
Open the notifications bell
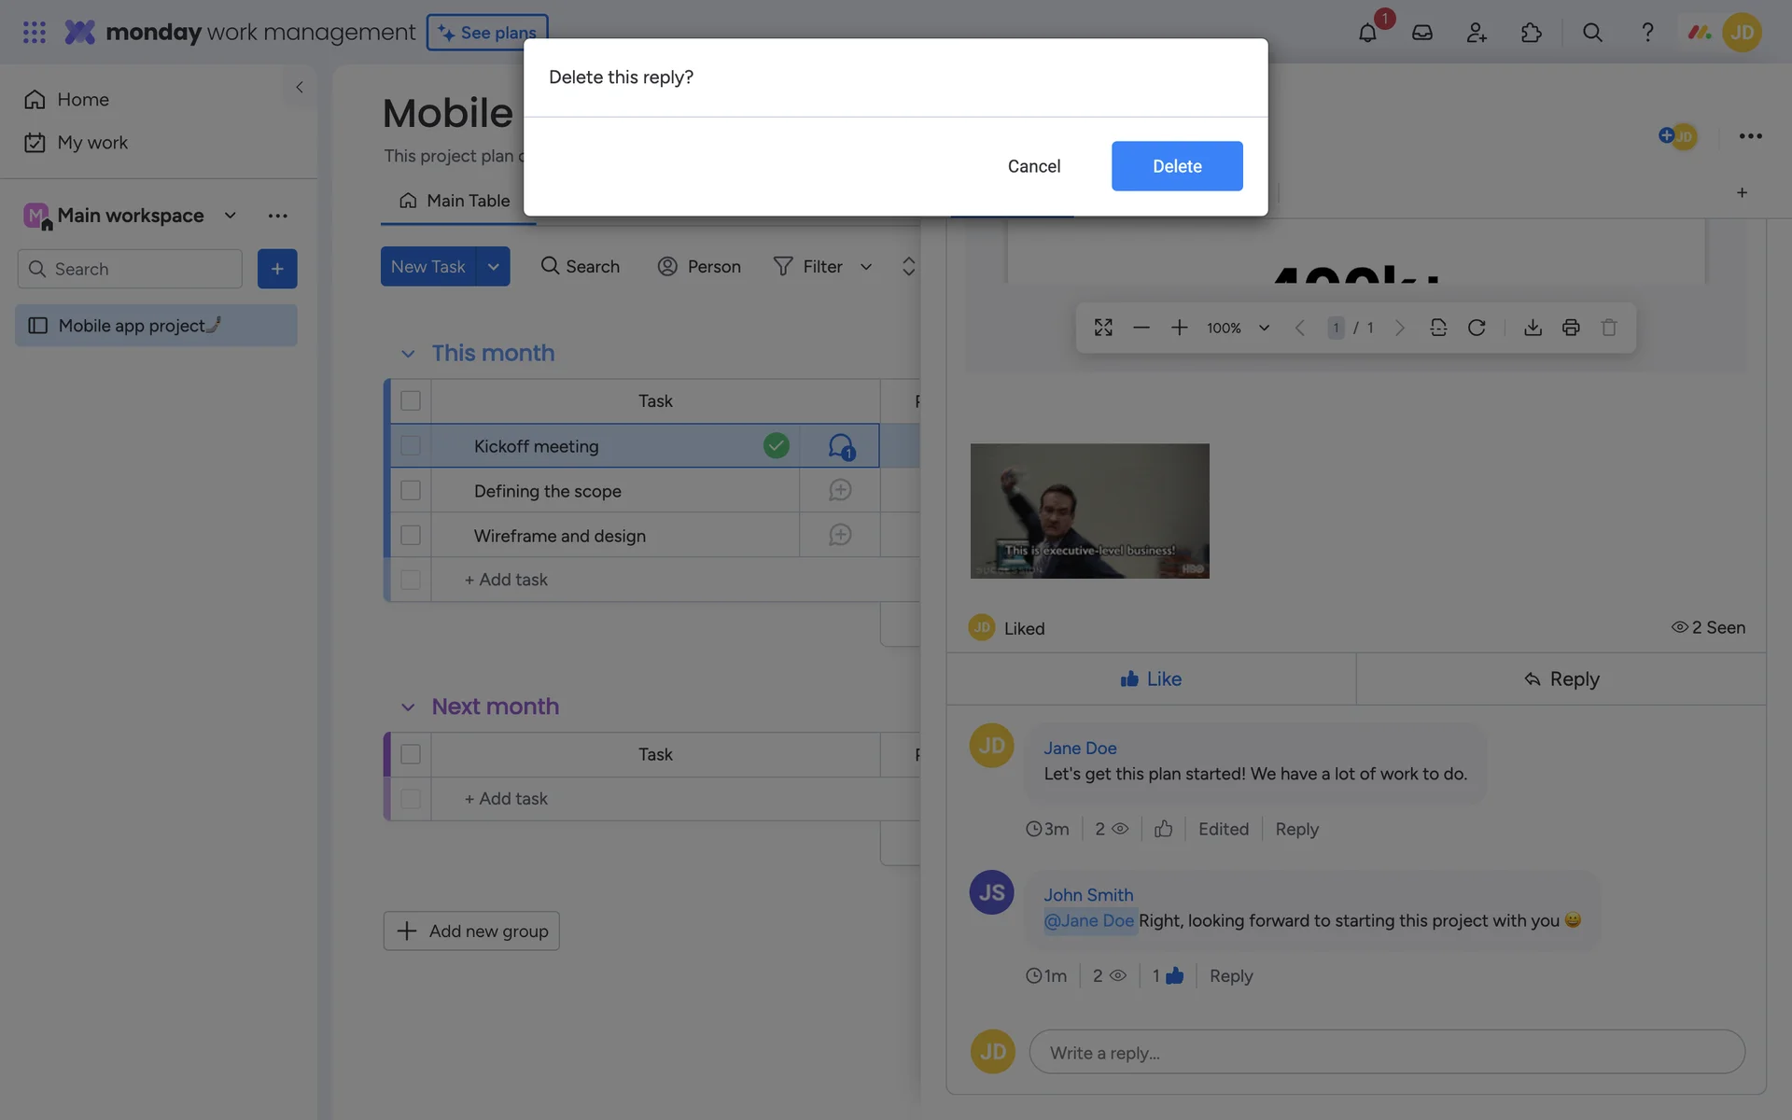click(x=1367, y=33)
